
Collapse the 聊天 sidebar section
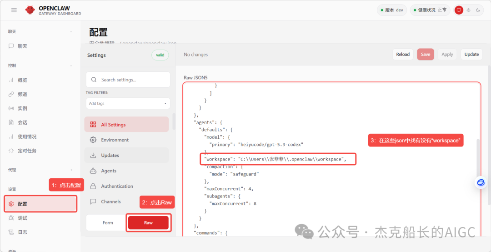71,32
